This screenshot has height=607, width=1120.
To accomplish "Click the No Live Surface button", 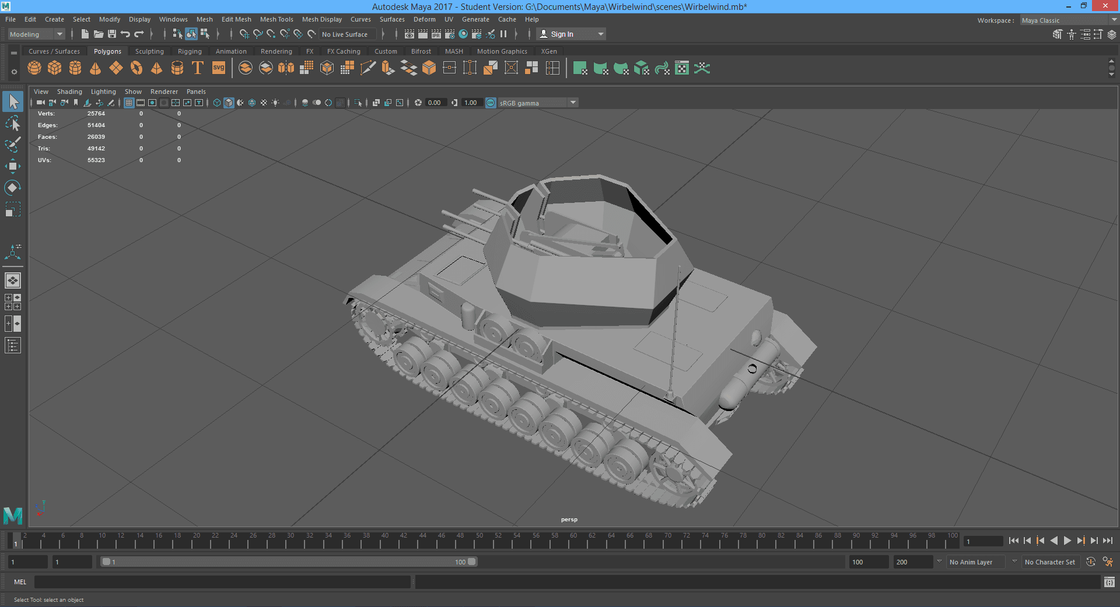I will coord(346,34).
